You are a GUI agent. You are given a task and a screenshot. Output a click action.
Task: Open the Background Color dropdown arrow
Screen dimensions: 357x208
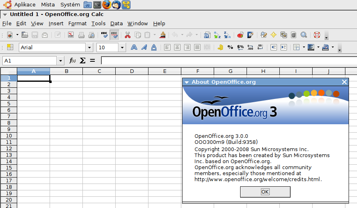click(318, 47)
